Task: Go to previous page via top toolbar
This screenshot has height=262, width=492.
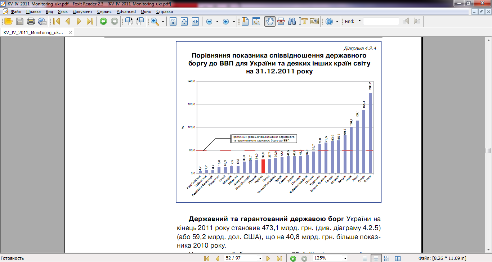Action: tap(67, 21)
